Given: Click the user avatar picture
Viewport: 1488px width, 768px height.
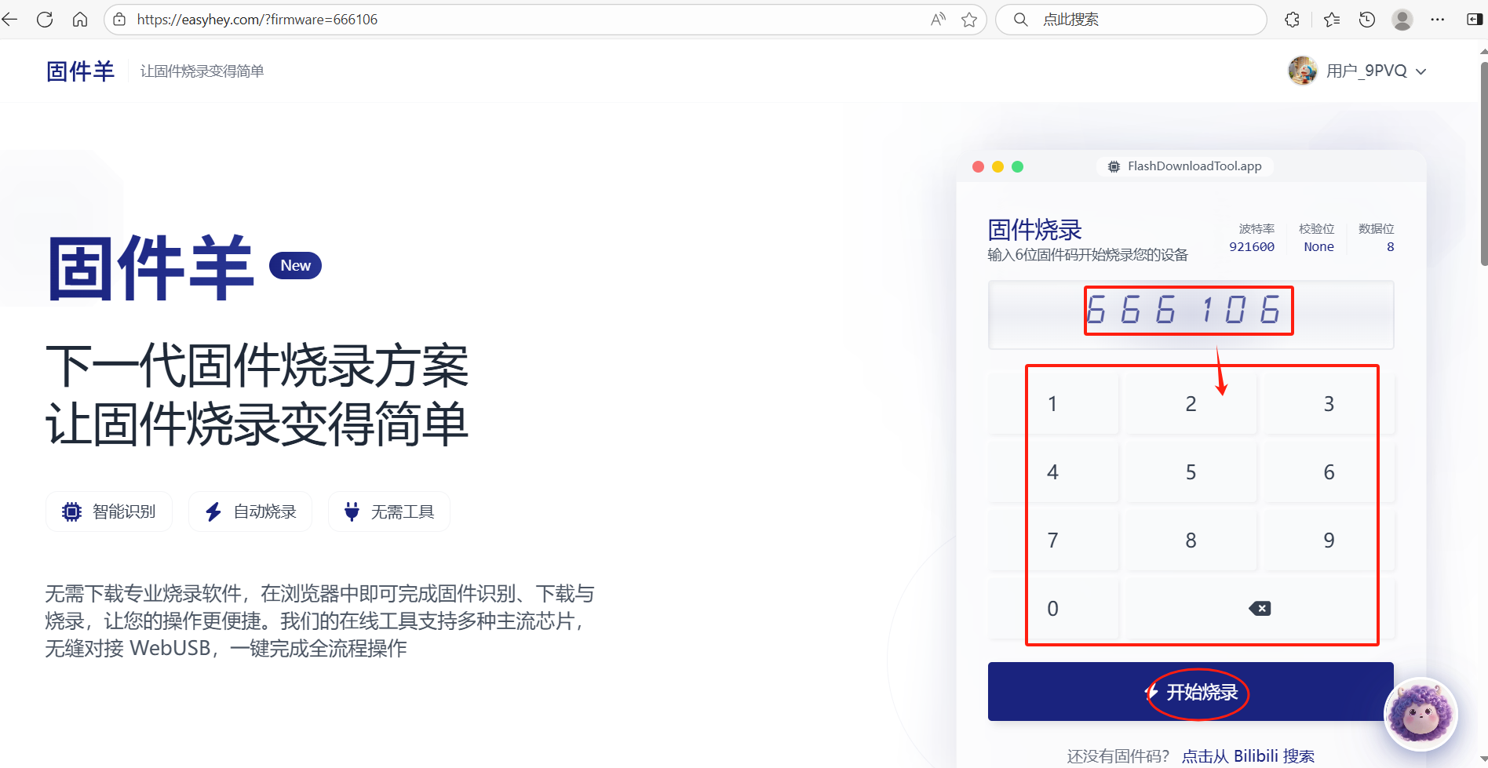Looking at the screenshot, I should (x=1303, y=71).
